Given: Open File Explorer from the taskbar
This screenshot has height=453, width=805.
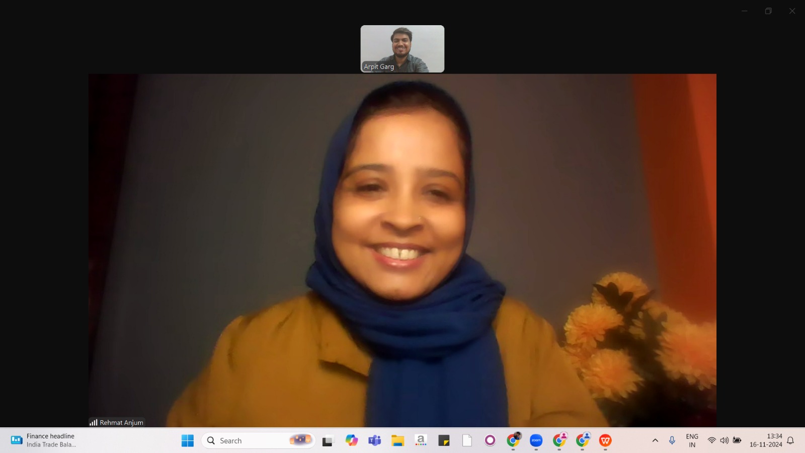Looking at the screenshot, I should (397, 440).
